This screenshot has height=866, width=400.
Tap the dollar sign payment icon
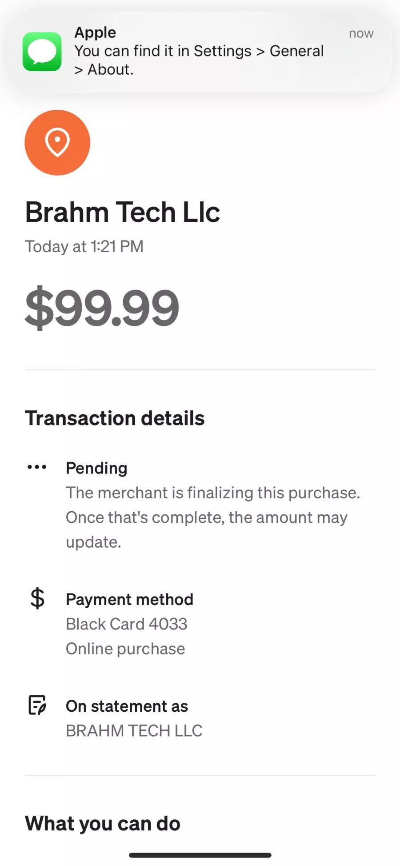tap(37, 598)
